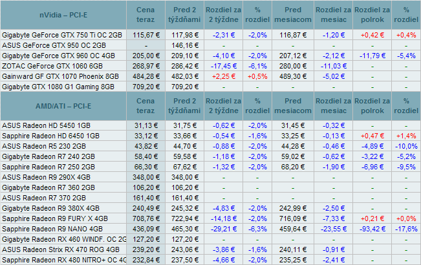Select ASUS Radeon HD 5450 1GB name

(46, 125)
